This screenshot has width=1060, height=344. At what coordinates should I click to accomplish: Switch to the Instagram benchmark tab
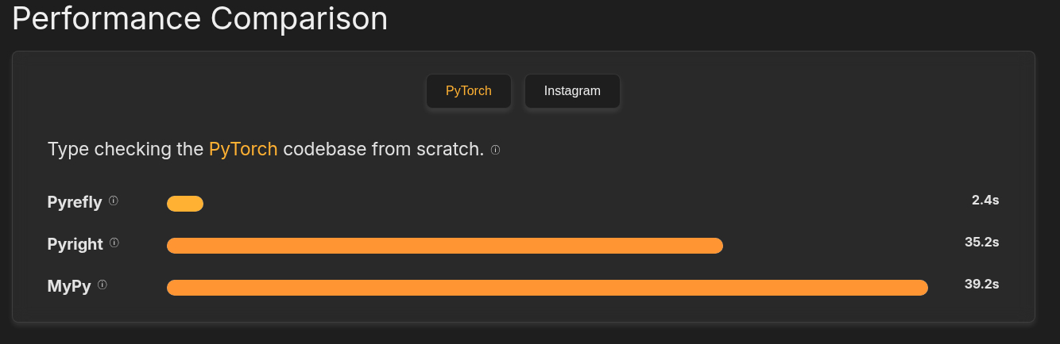click(572, 91)
